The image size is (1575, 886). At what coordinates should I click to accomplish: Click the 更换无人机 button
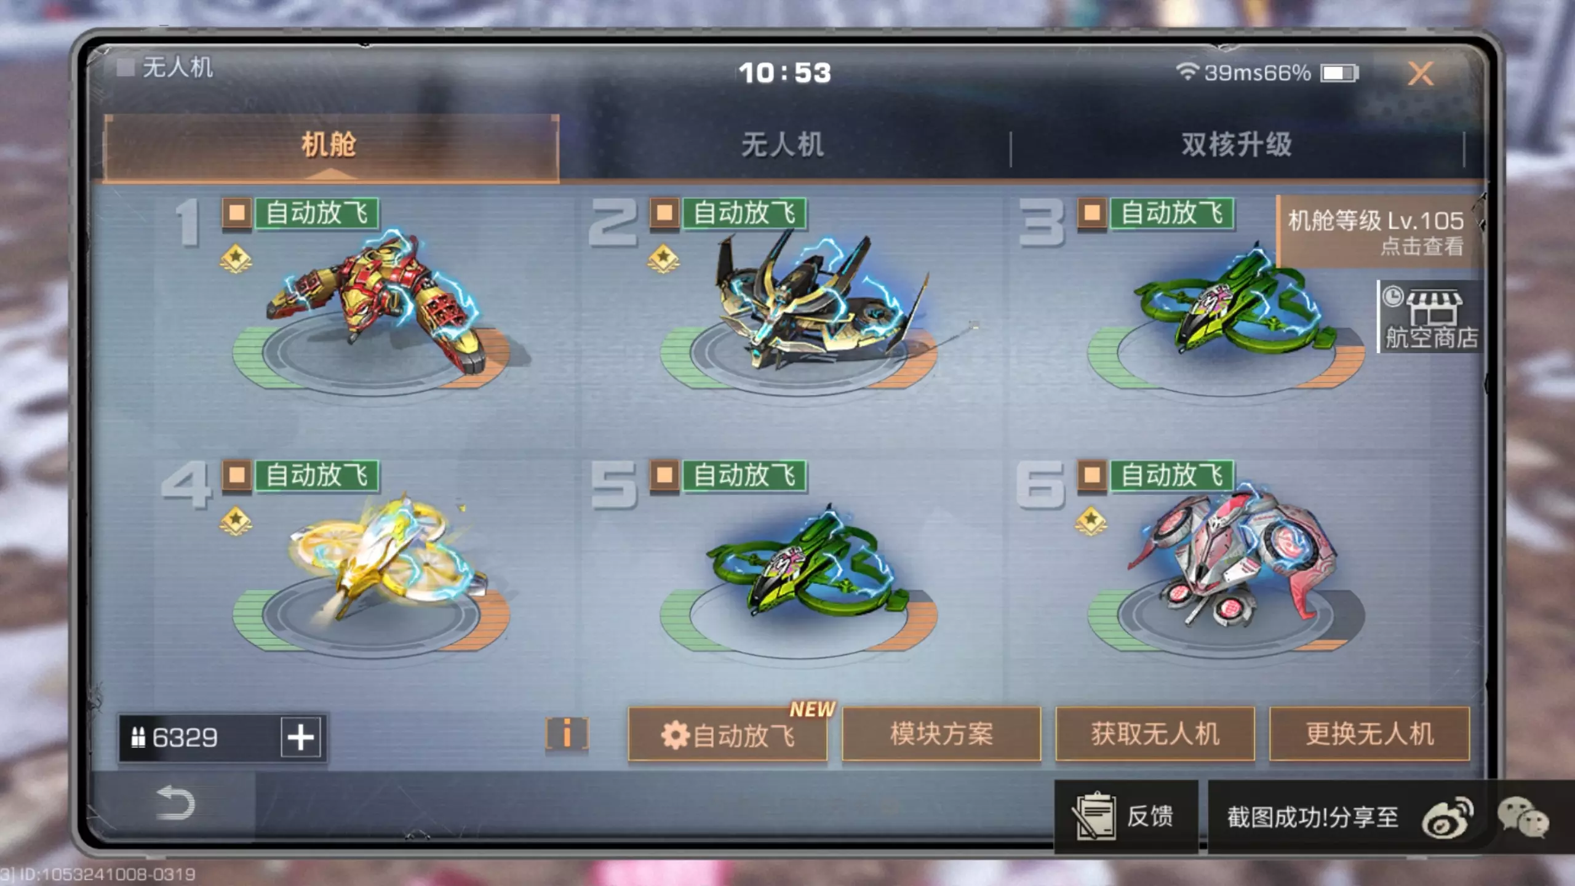(x=1370, y=734)
